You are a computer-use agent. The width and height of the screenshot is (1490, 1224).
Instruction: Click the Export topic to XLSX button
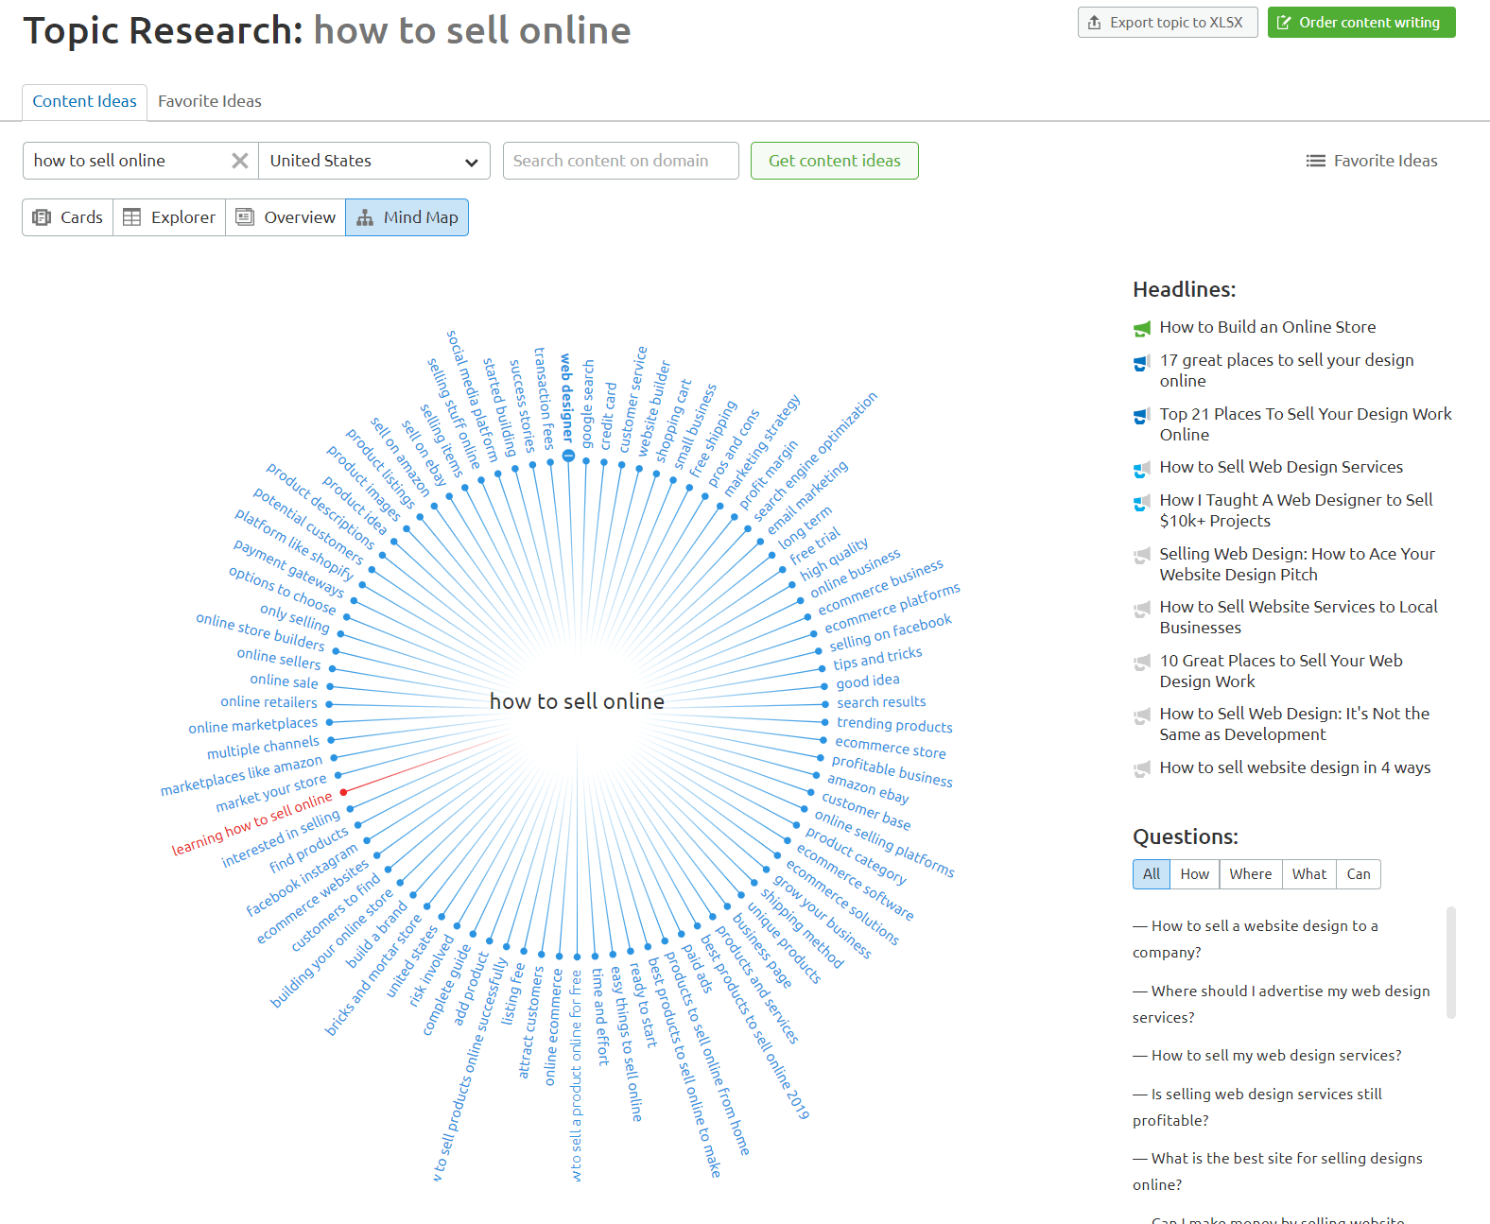[x=1168, y=23]
